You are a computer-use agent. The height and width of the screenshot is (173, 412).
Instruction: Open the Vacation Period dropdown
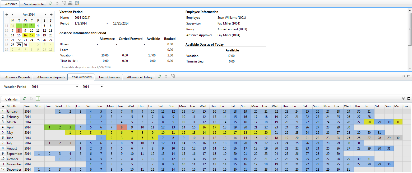pyautogui.click(x=77, y=86)
